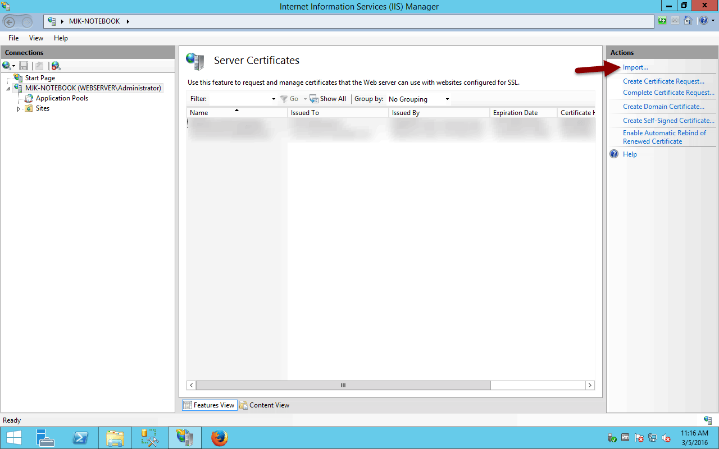
Task: Click the IIS Manager taskbar icon
Action: [x=184, y=438]
